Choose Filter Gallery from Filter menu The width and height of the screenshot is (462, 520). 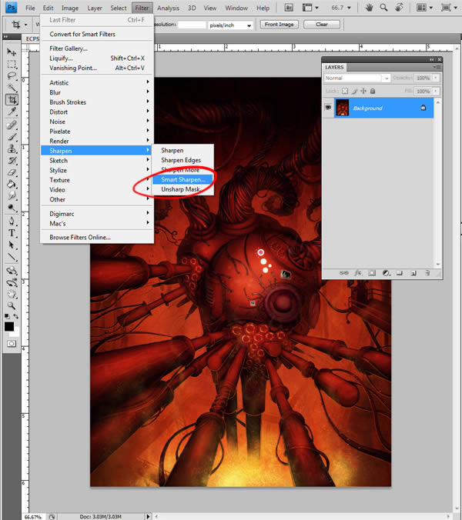point(96,48)
